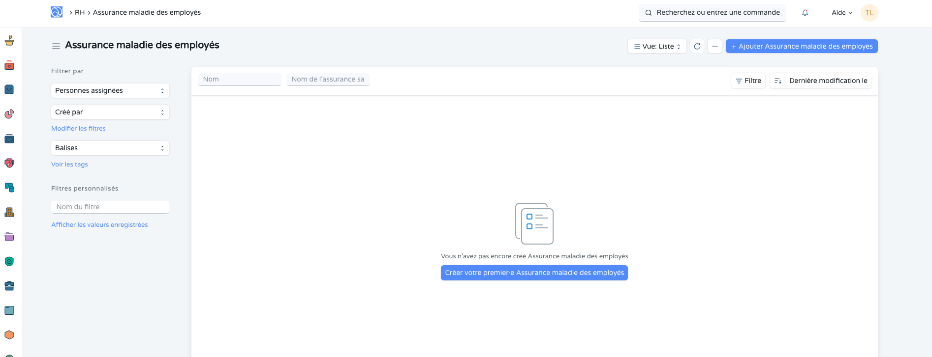
Task: Click the green shield icon in sidebar
Action: (x=9, y=261)
